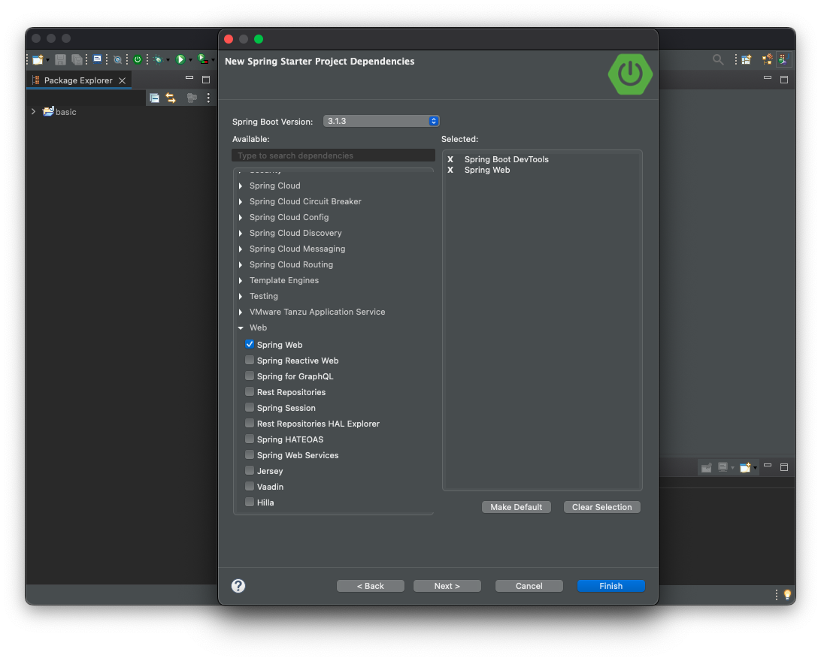
Task: Tick the Jersey checkbox
Action: tap(250, 470)
